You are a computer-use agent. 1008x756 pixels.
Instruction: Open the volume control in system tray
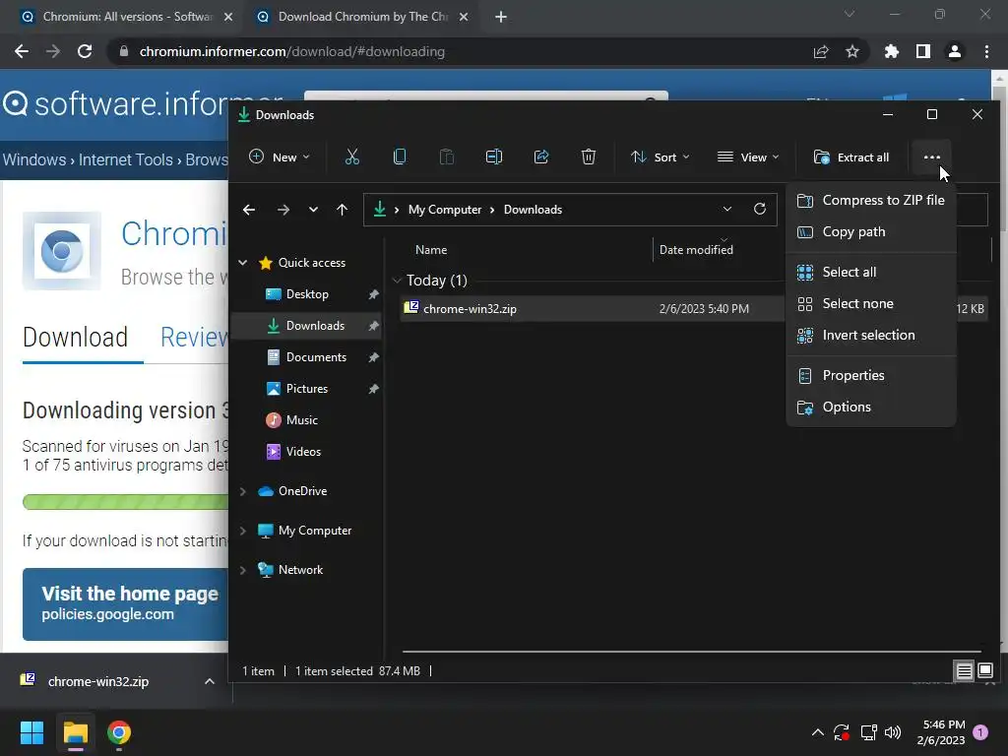tap(893, 732)
